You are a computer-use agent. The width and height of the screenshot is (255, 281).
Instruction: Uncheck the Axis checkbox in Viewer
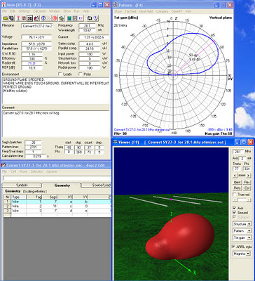click(234, 208)
